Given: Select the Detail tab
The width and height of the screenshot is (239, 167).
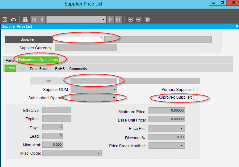Looking at the screenshot, I should tap(10, 68).
